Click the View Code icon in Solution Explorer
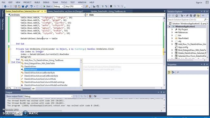Screen dimensions: 210x118 (x=203, y=16)
